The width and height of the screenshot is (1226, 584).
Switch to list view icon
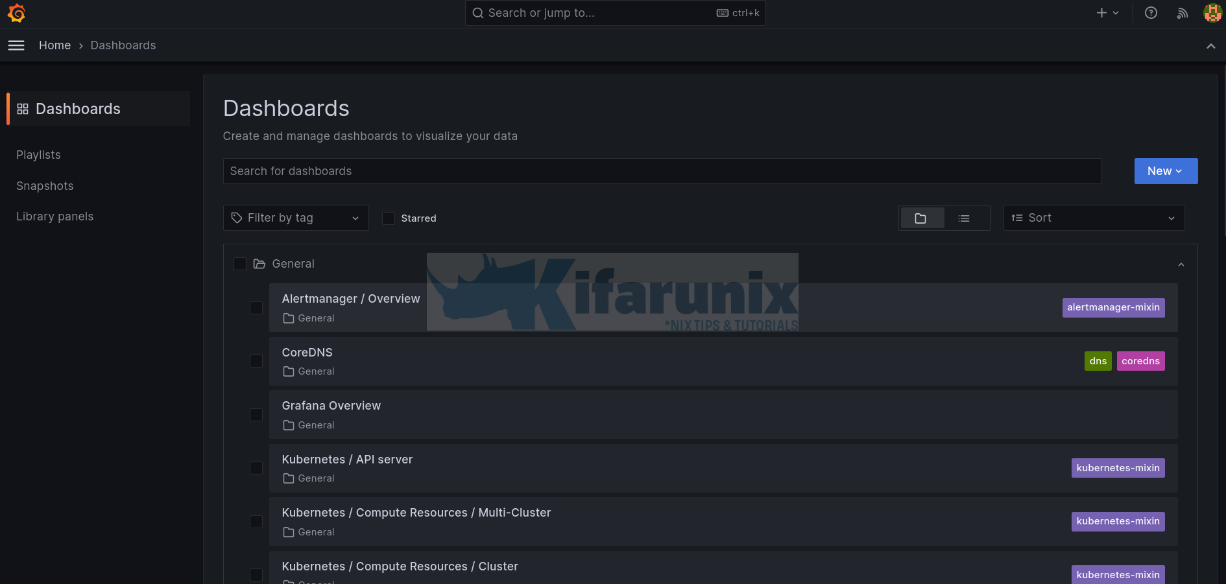click(964, 218)
